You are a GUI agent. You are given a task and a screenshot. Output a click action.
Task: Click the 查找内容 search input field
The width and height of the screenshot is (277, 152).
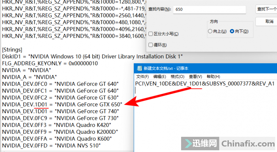[x=209, y=9]
